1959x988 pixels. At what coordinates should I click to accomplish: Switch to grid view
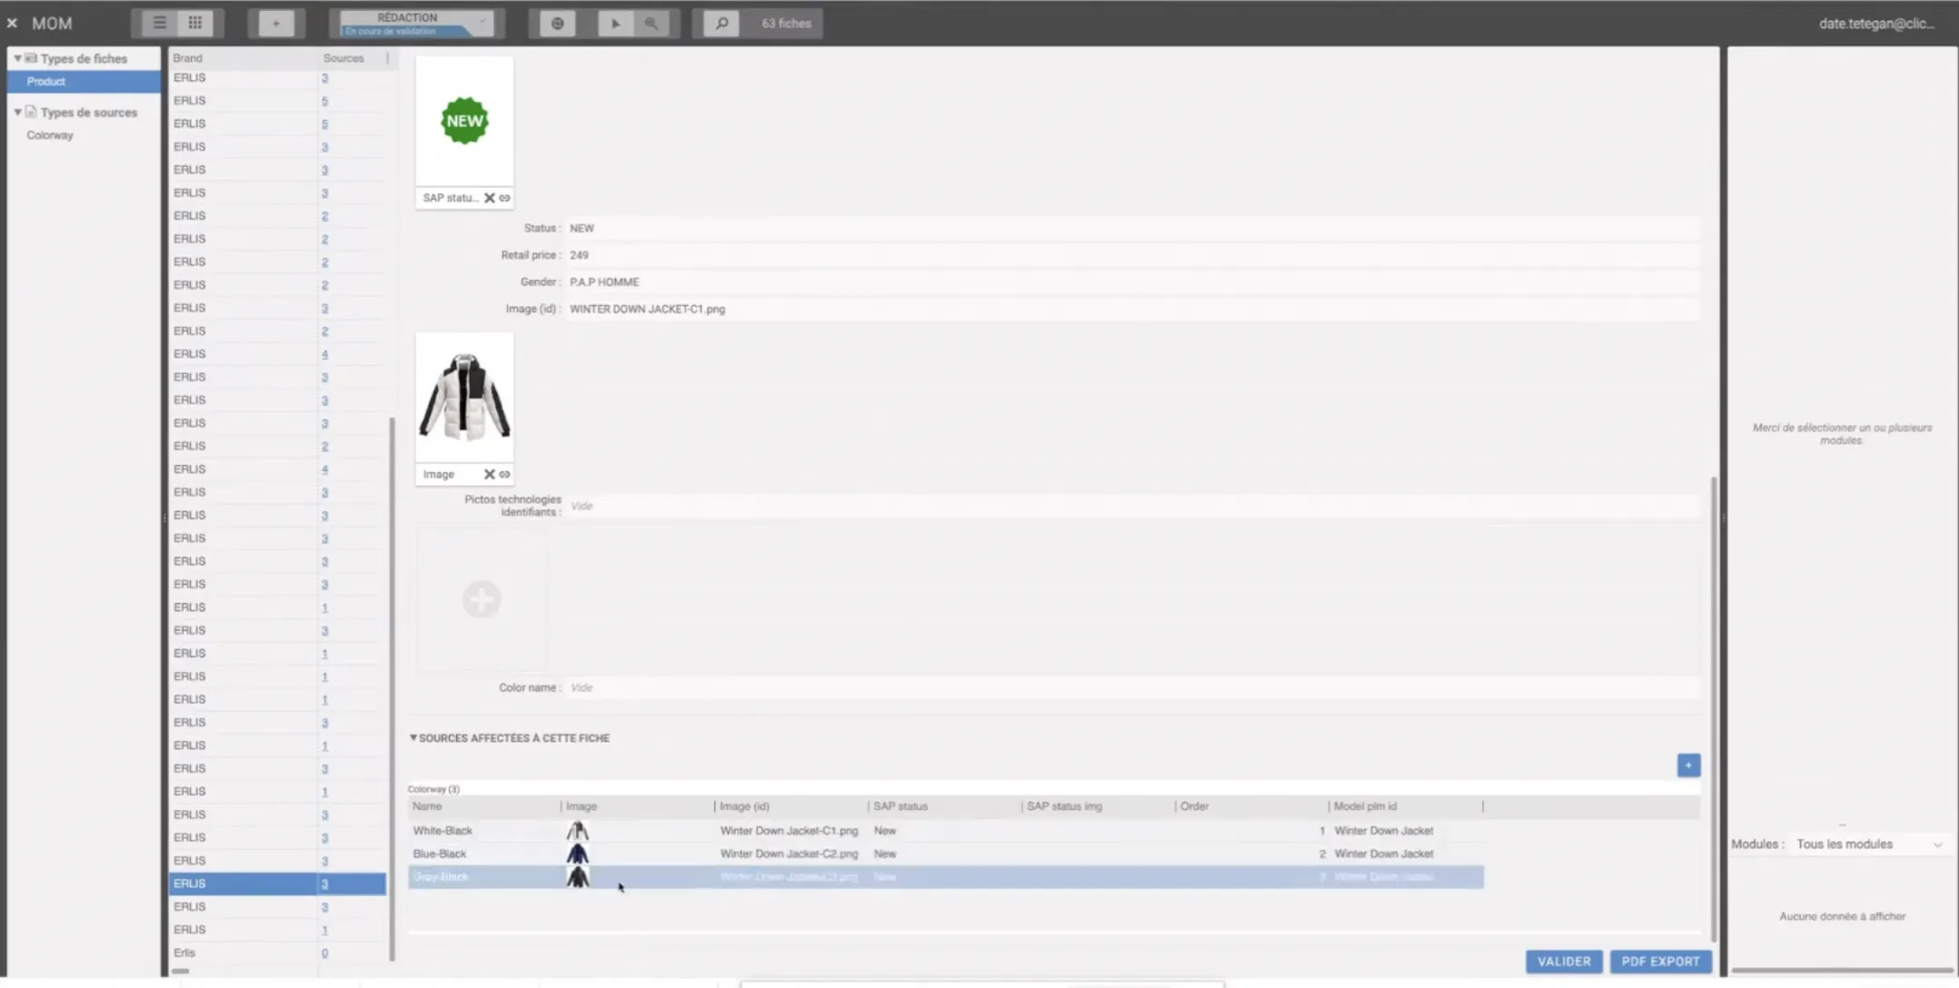coord(195,23)
